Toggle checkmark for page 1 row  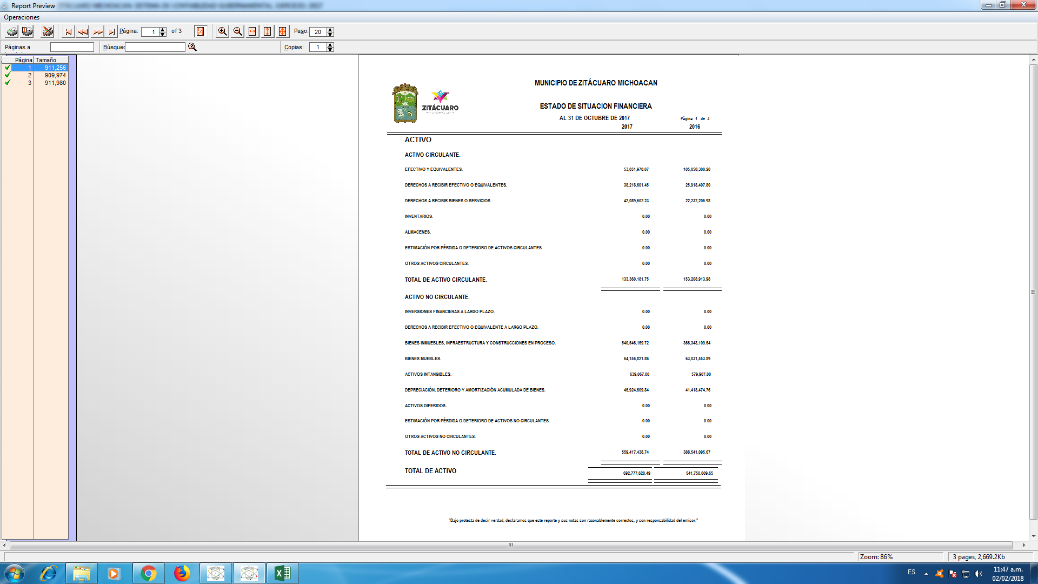tap(8, 68)
